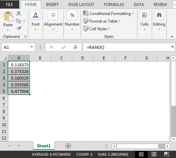Image resolution: width=176 pixels, height=158 pixels.
Task: Select the Format Painter brush
Action: [x=19, y=29]
